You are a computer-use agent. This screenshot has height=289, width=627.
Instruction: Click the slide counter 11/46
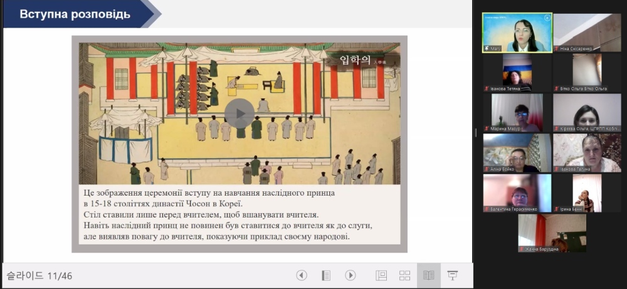tap(40, 275)
